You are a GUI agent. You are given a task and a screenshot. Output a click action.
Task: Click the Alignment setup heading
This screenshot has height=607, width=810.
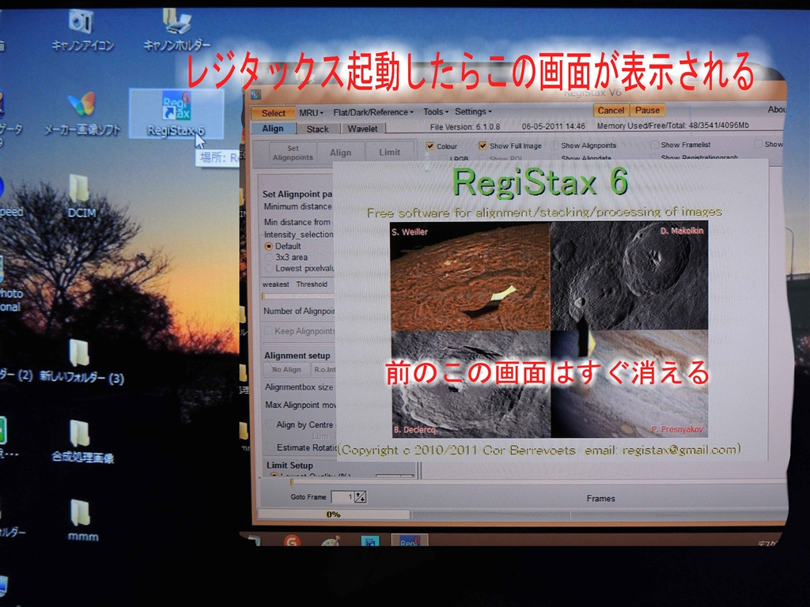(297, 356)
